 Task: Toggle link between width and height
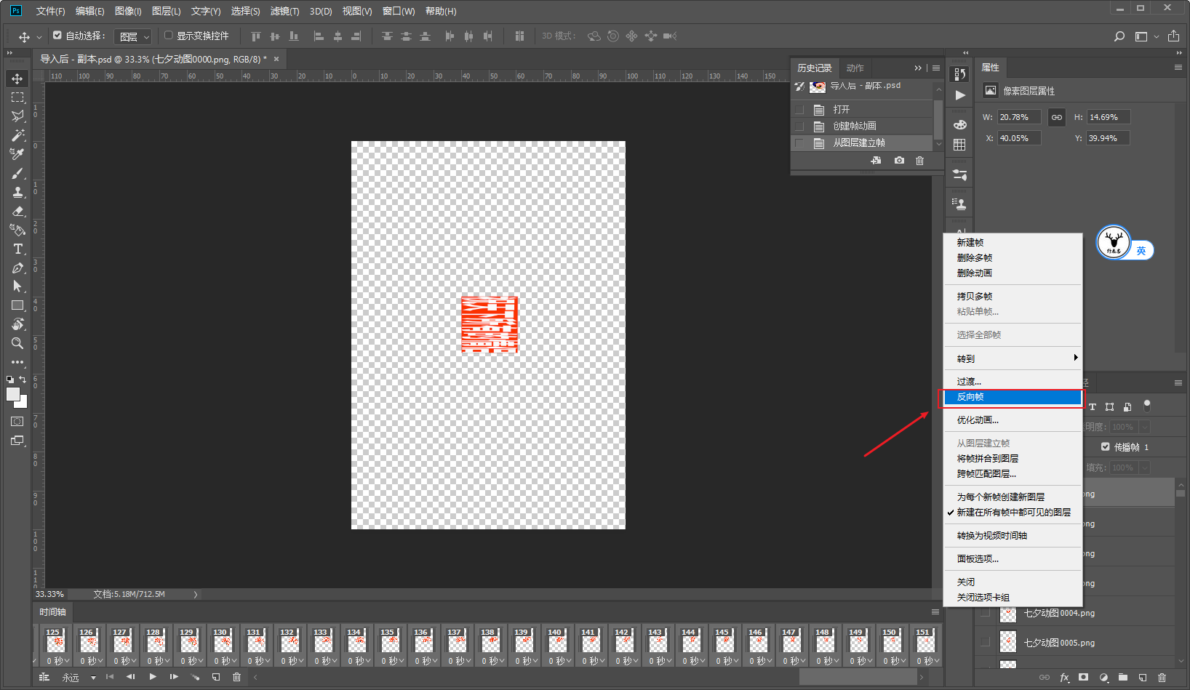(x=1057, y=117)
